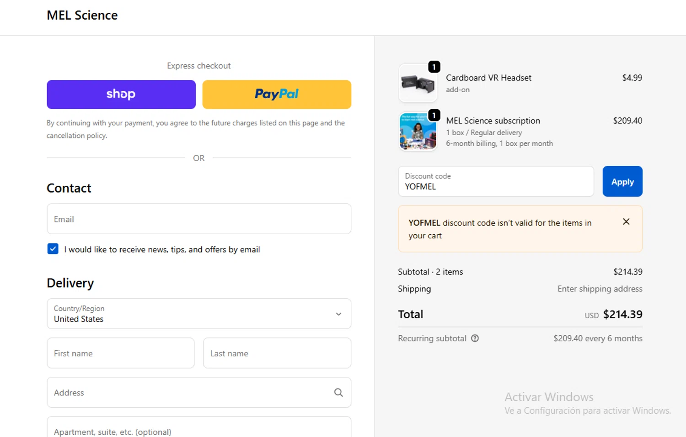Focus the Email input field
This screenshot has height=437, width=686.
(x=199, y=219)
